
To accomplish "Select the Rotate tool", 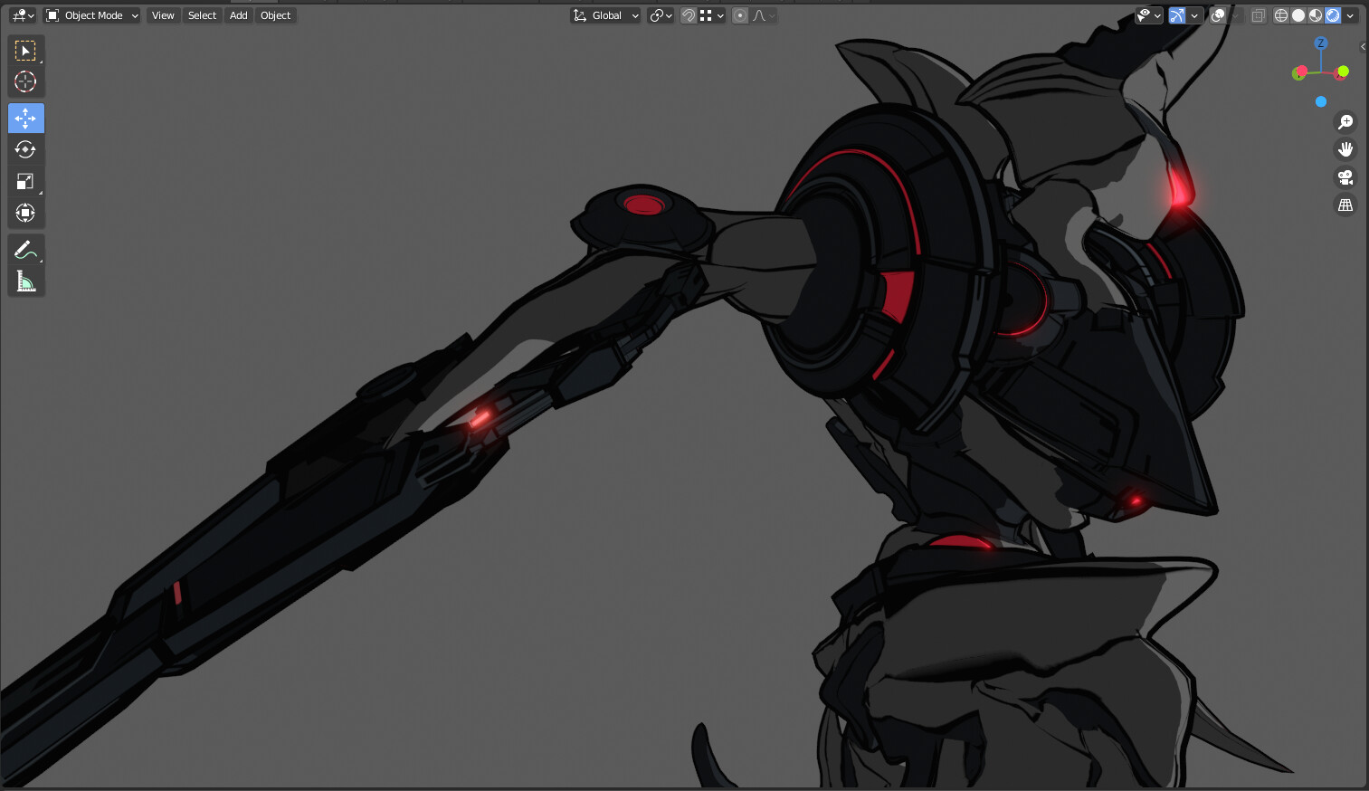I will coord(25,149).
